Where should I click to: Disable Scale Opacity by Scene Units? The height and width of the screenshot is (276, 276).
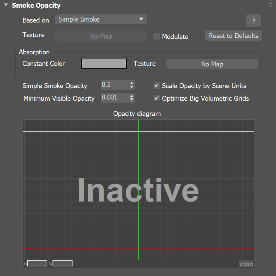[x=157, y=86]
